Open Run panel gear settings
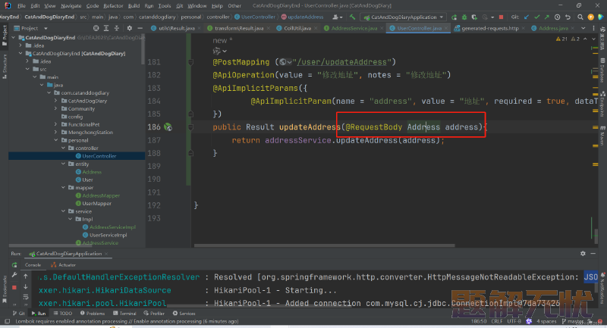The width and height of the screenshot is (607, 328). coord(583,254)
